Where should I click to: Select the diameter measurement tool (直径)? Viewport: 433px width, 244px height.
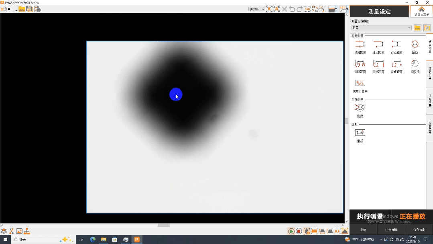(x=415, y=47)
